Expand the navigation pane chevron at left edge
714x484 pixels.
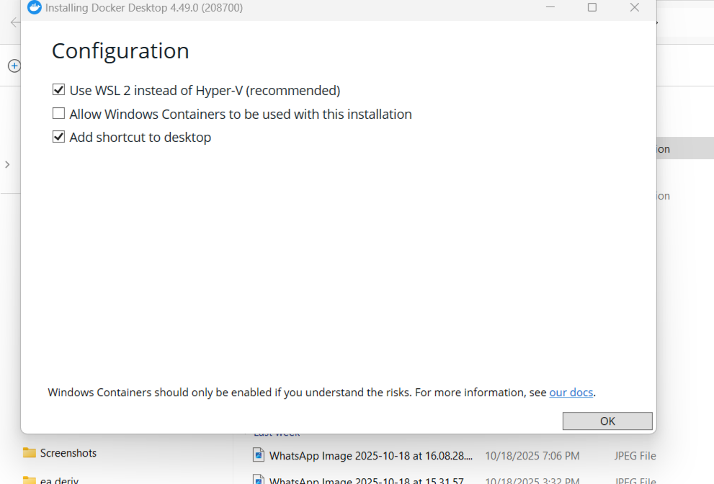click(7, 164)
